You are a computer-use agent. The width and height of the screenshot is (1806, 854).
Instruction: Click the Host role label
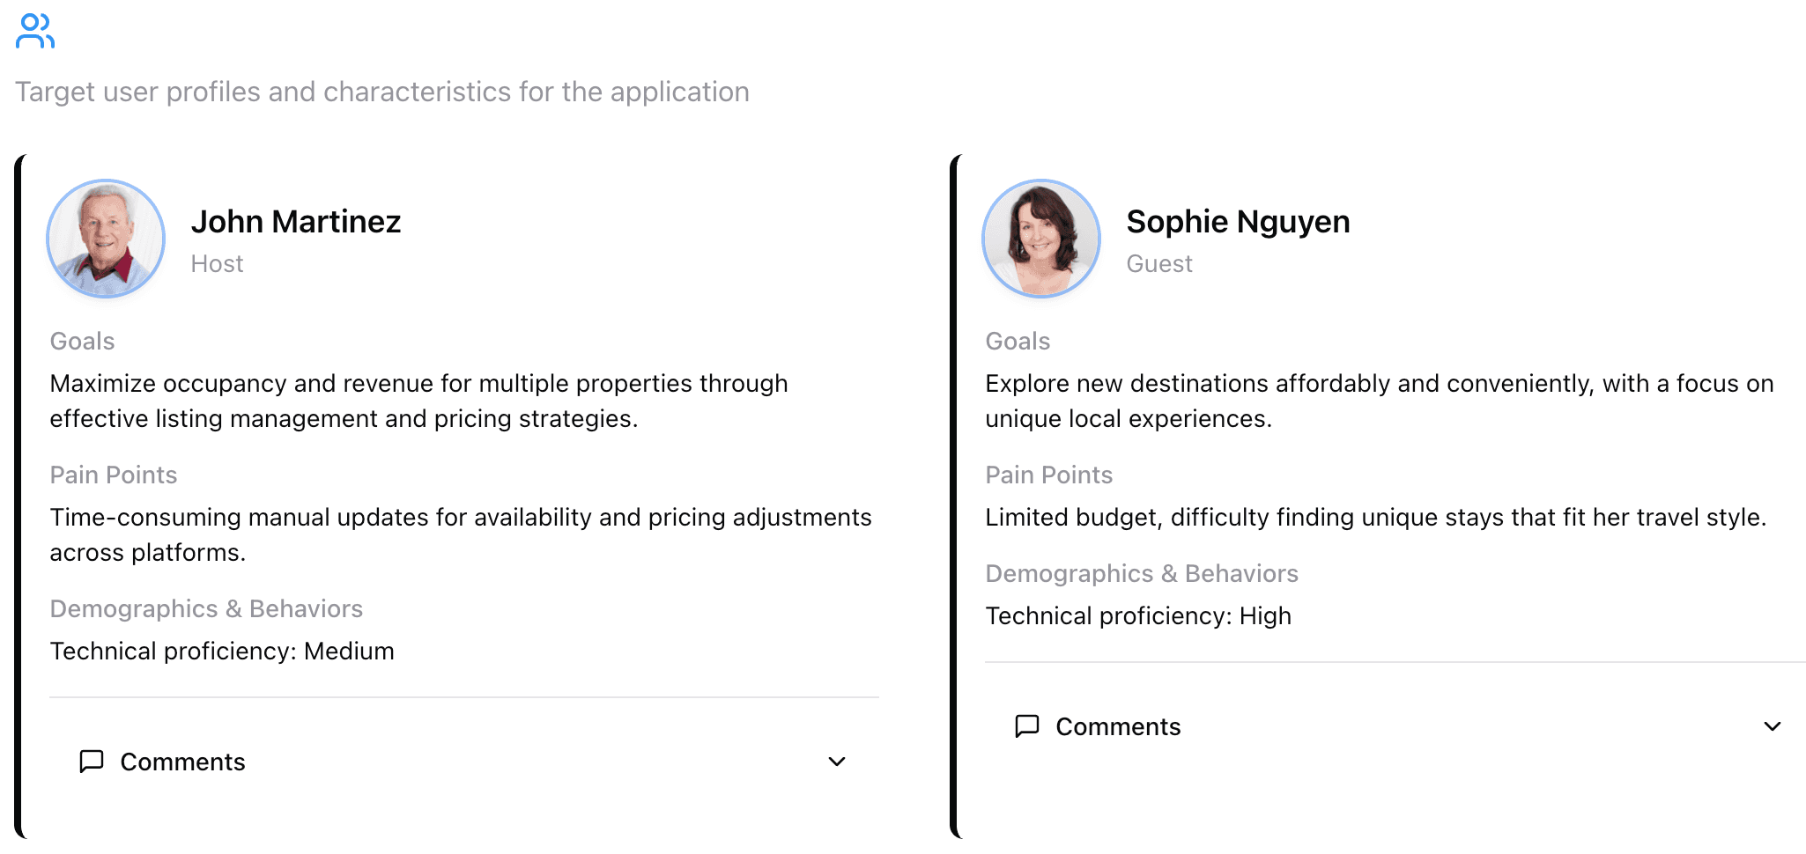pyautogui.click(x=217, y=264)
